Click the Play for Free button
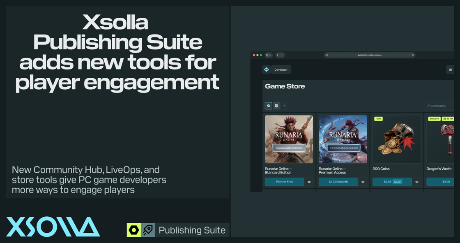This screenshot has height=243, width=460. coord(285,182)
